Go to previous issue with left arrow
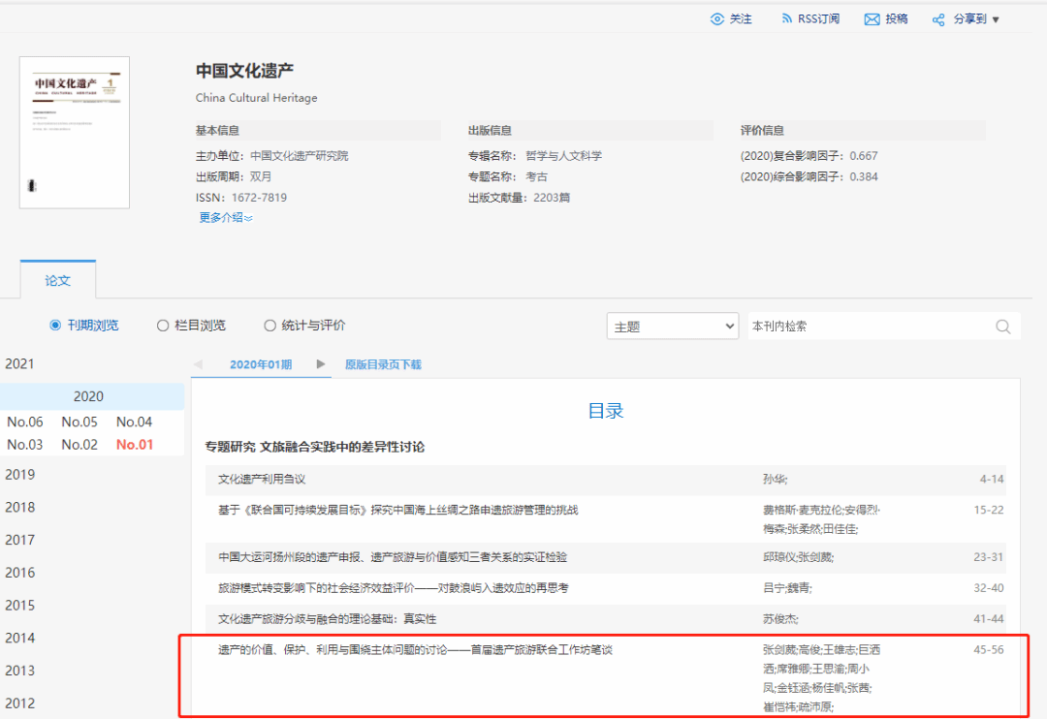 point(198,364)
